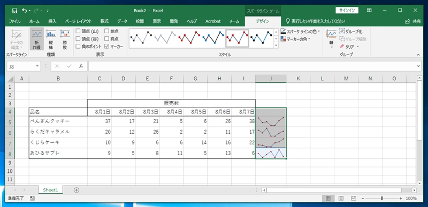Open クリア dropdown arrow
This screenshot has width=428, height=207.
[357, 47]
